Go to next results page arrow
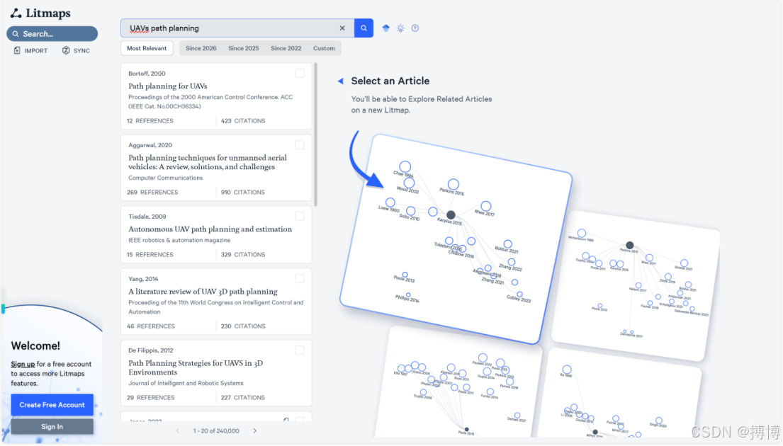This screenshot has width=783, height=446. 254,430
